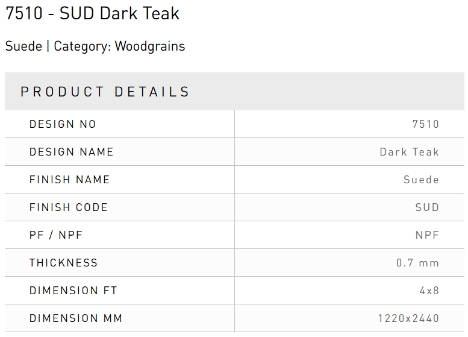Click the DIMENSION MM label
The image size is (468, 337).
tap(75, 318)
